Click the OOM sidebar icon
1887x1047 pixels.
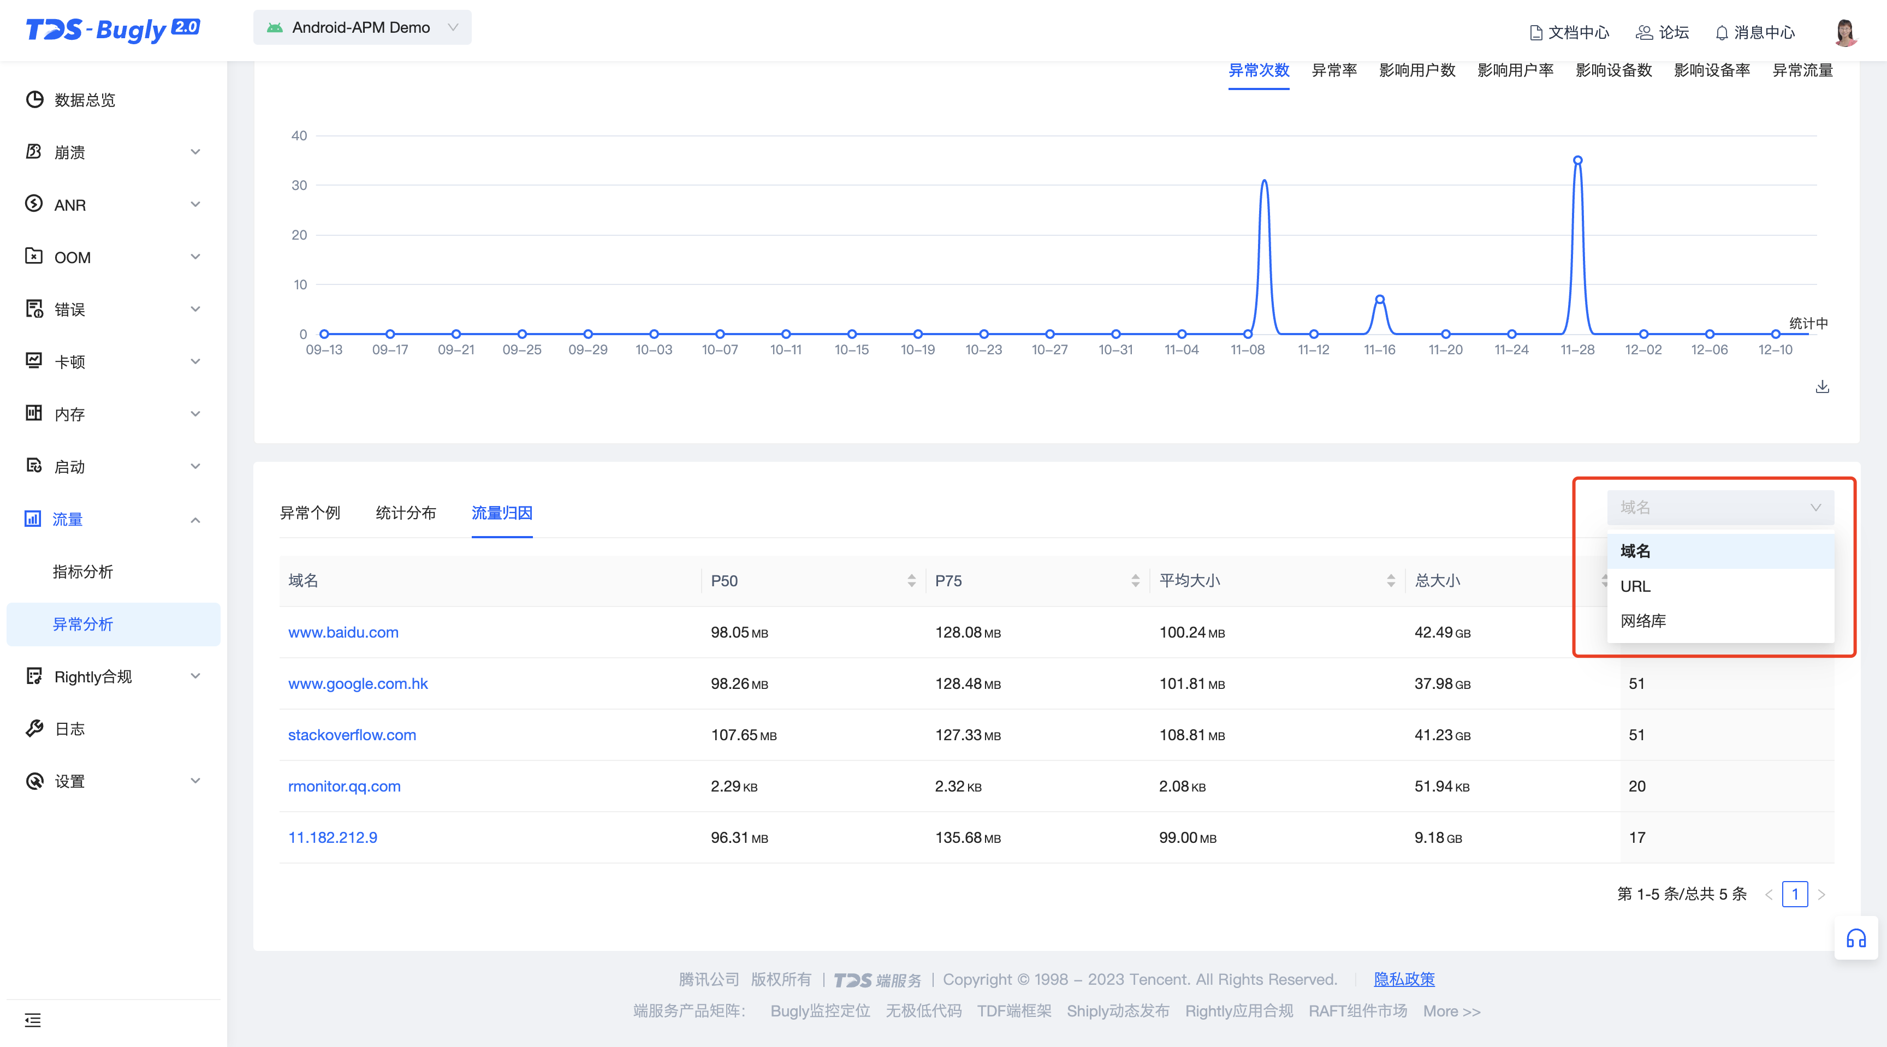point(34,256)
